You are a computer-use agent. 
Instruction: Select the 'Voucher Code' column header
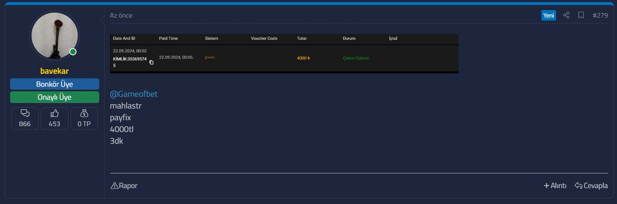pyautogui.click(x=264, y=38)
